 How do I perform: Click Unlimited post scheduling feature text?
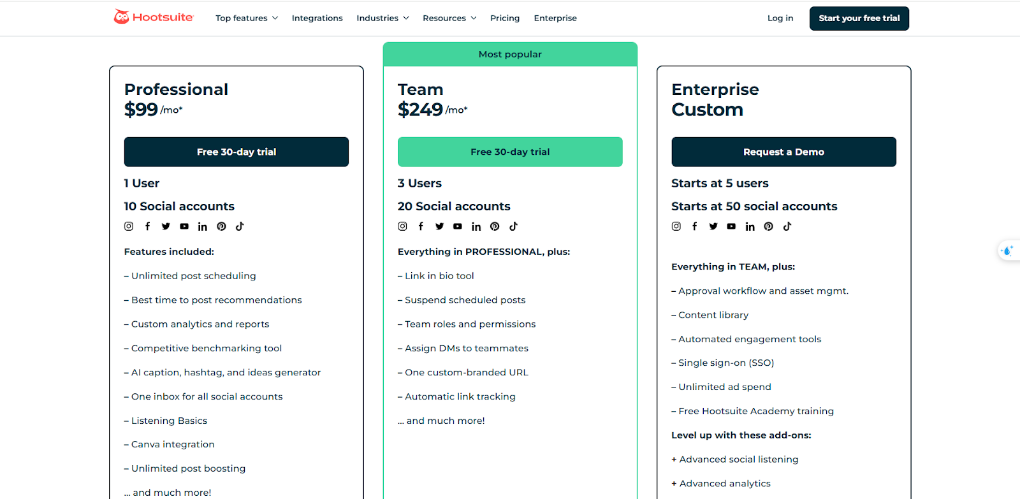coord(194,276)
